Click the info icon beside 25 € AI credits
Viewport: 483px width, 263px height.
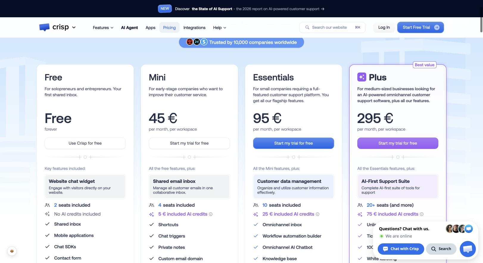click(x=317, y=214)
